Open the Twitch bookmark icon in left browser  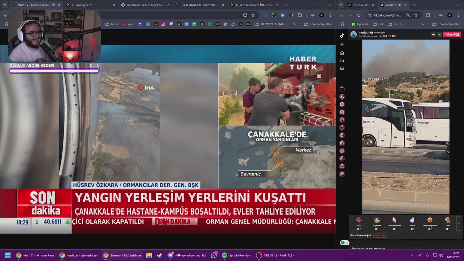(171, 24)
